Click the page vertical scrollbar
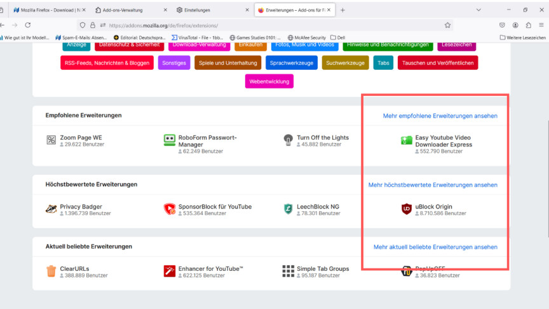This screenshot has height=309, width=549. click(x=547, y=179)
